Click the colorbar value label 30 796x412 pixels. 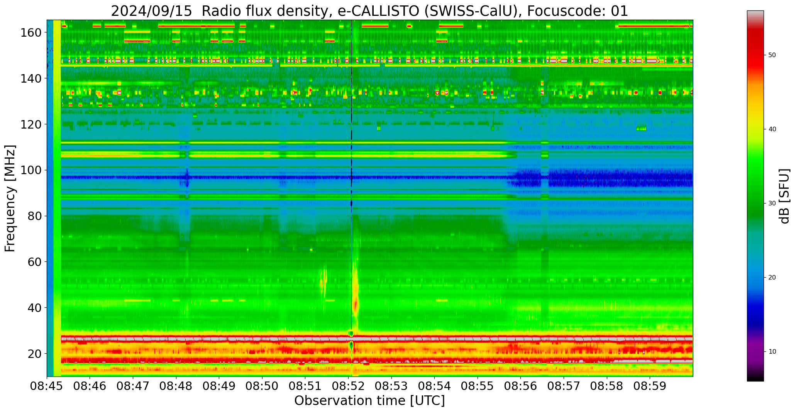pos(772,203)
